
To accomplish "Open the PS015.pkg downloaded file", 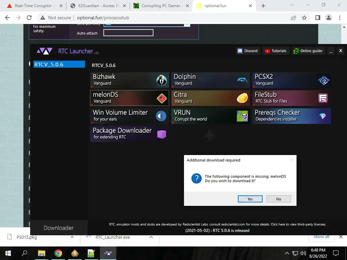I will point(26,237).
